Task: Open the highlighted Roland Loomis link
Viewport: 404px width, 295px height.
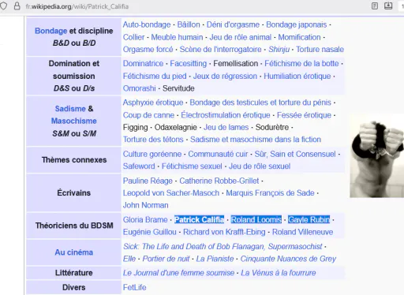Action: point(256,220)
